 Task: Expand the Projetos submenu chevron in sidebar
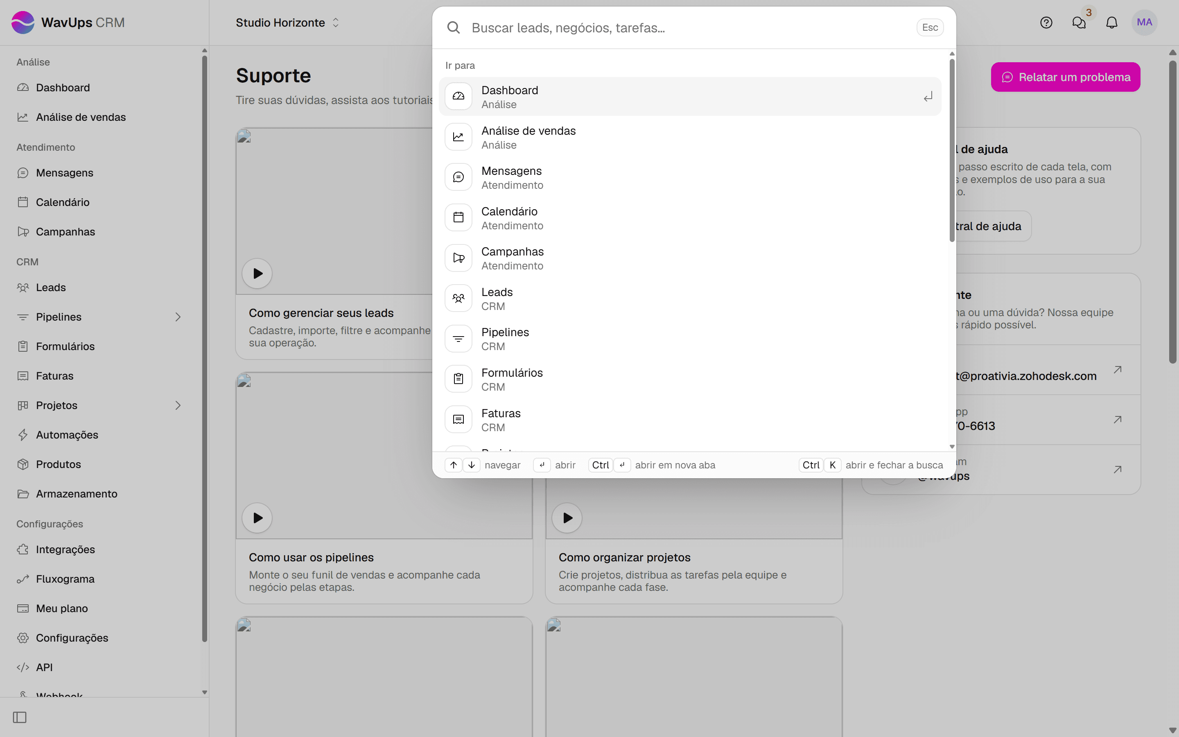[178, 405]
